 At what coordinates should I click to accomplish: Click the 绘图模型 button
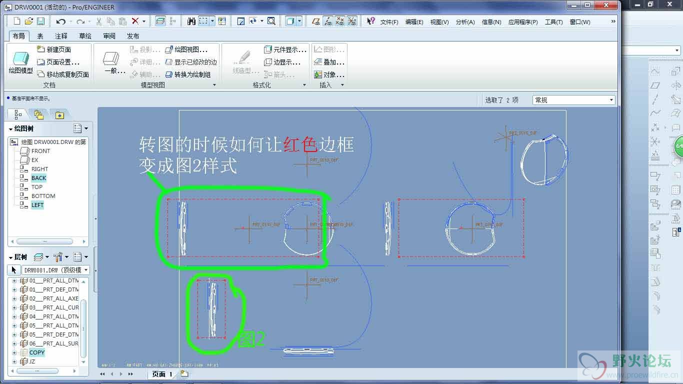20,62
